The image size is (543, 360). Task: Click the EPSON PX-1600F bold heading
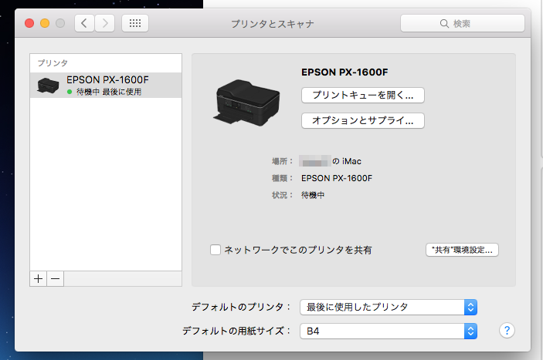(x=344, y=72)
